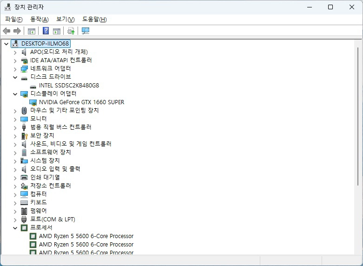This screenshot has height=266, width=363.
Task: Click the USB controller plug icon
Action: 24,127
